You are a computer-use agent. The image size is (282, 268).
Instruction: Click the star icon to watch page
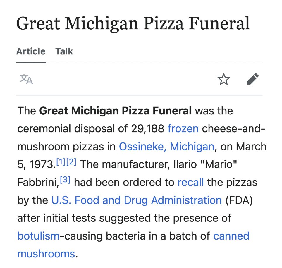pos(223,79)
